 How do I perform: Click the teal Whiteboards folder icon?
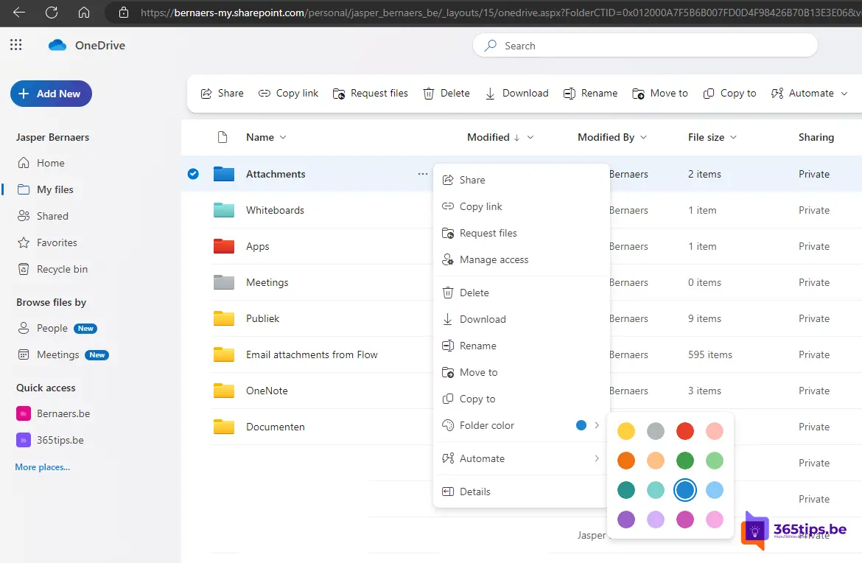click(x=224, y=210)
